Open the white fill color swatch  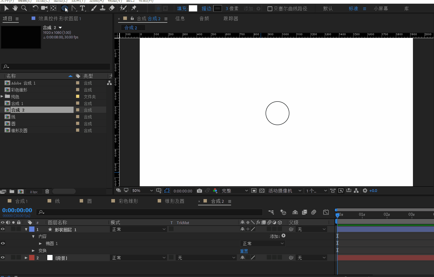point(193,9)
